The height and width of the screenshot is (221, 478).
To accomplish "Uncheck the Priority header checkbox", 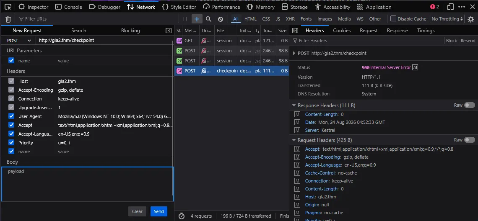I will (x=11, y=142).
